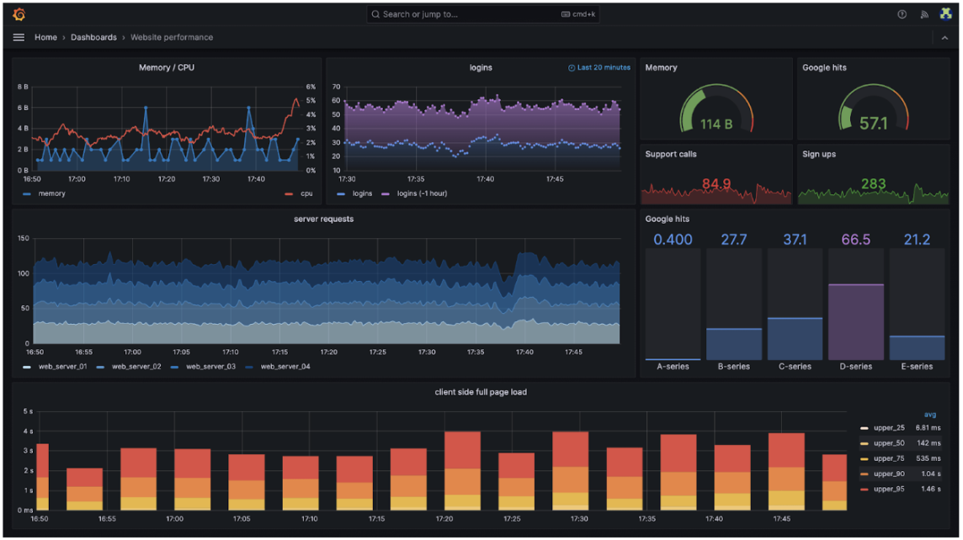Toggle upper_25 legend row
Screen dimensions: 963x540
901,427
